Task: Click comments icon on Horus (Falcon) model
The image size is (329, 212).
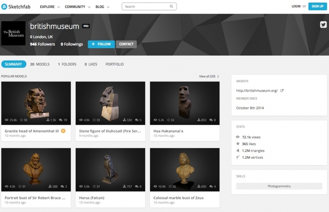Action: tap(137, 186)
